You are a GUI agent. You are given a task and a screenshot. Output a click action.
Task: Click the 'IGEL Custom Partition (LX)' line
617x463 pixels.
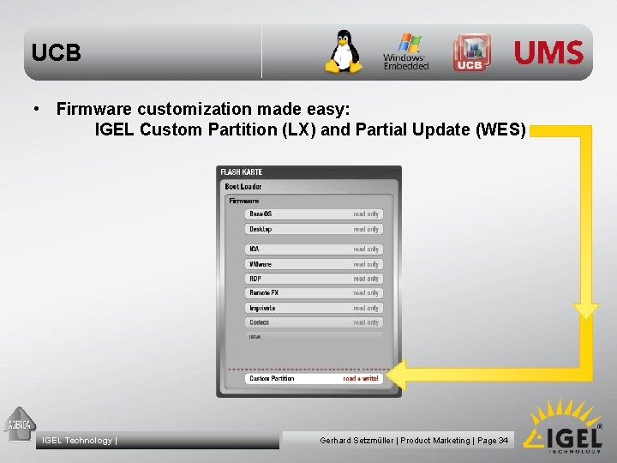pyautogui.click(x=206, y=129)
